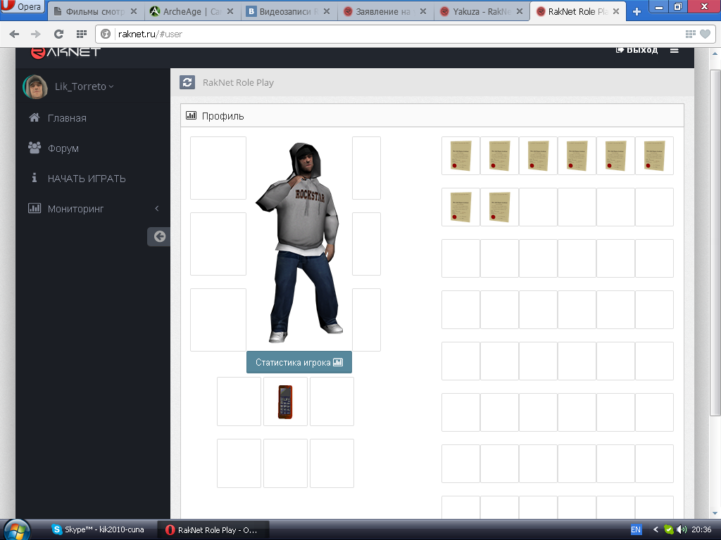Viewport: 721px width, 540px height.
Task: Click the Lik_Torreto avatar picture
Action: coord(35,86)
